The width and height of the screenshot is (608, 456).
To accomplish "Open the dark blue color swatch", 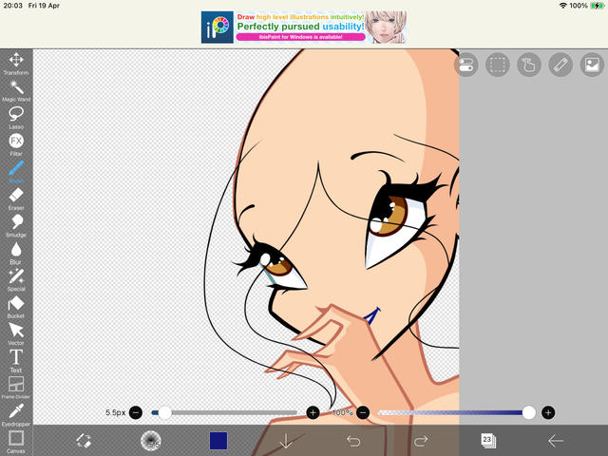I will click(x=218, y=441).
